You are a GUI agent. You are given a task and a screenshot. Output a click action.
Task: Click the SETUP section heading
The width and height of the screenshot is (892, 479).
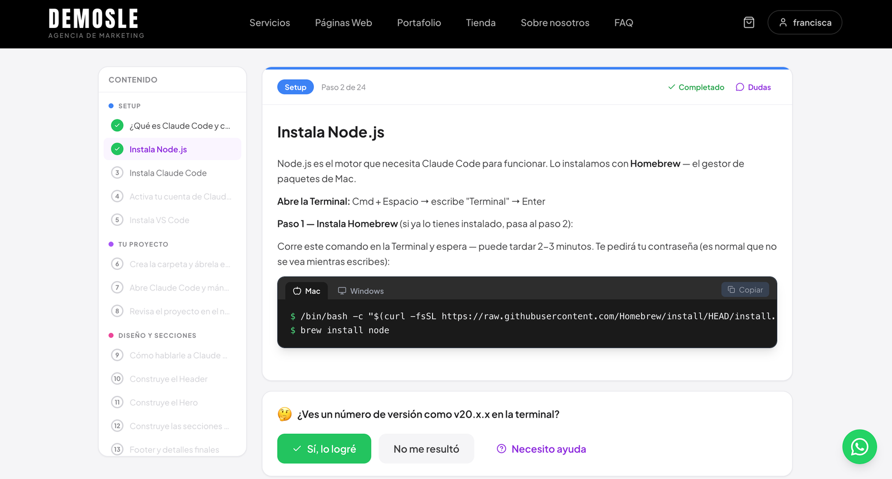[129, 106]
